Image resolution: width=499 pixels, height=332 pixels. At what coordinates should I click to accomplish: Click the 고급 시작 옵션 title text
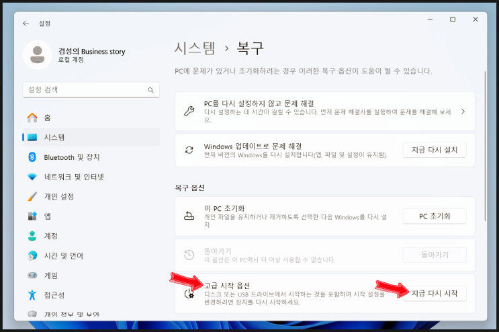tap(227, 286)
